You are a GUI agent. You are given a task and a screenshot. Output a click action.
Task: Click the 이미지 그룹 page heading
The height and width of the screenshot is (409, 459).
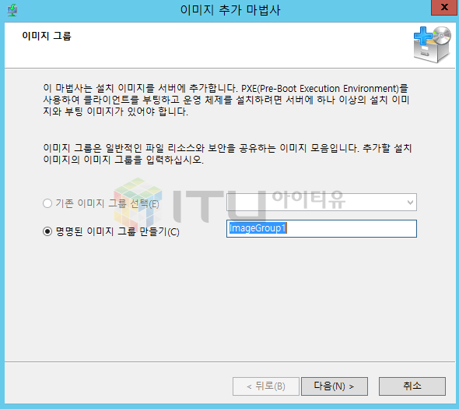47,36
